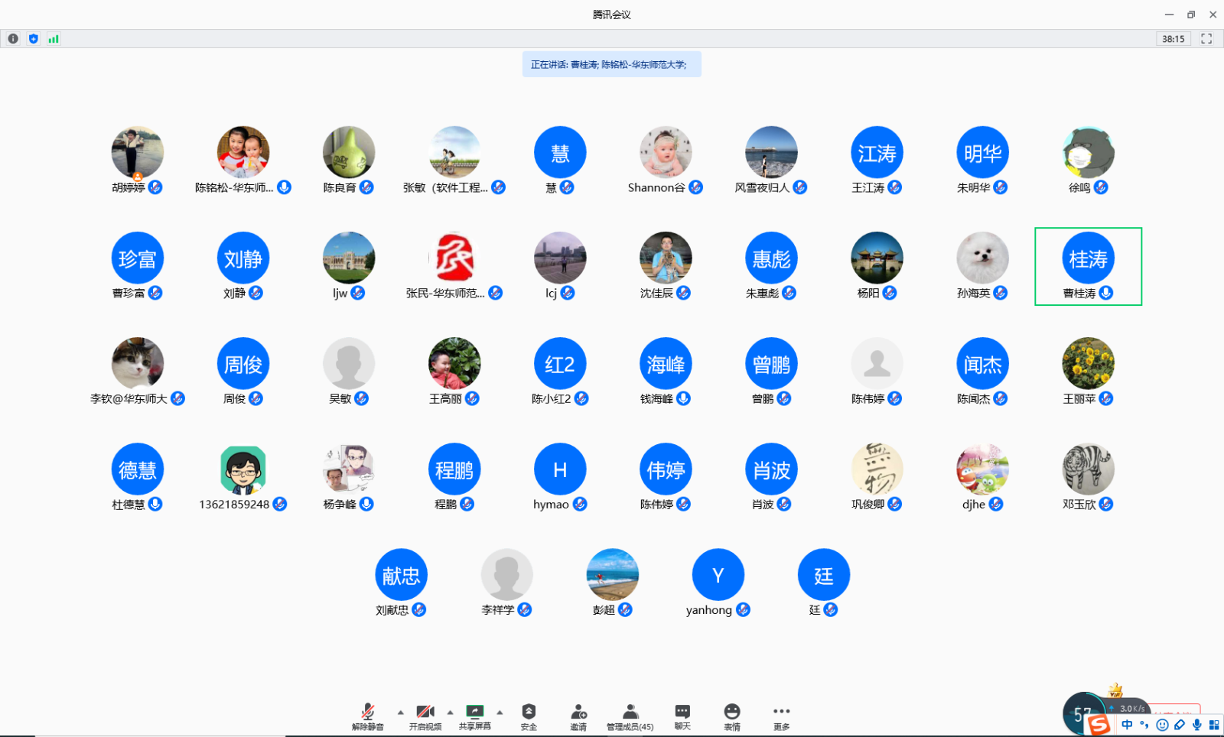Open the 聊天 chat panel
This screenshot has width=1224, height=737.
(x=682, y=716)
